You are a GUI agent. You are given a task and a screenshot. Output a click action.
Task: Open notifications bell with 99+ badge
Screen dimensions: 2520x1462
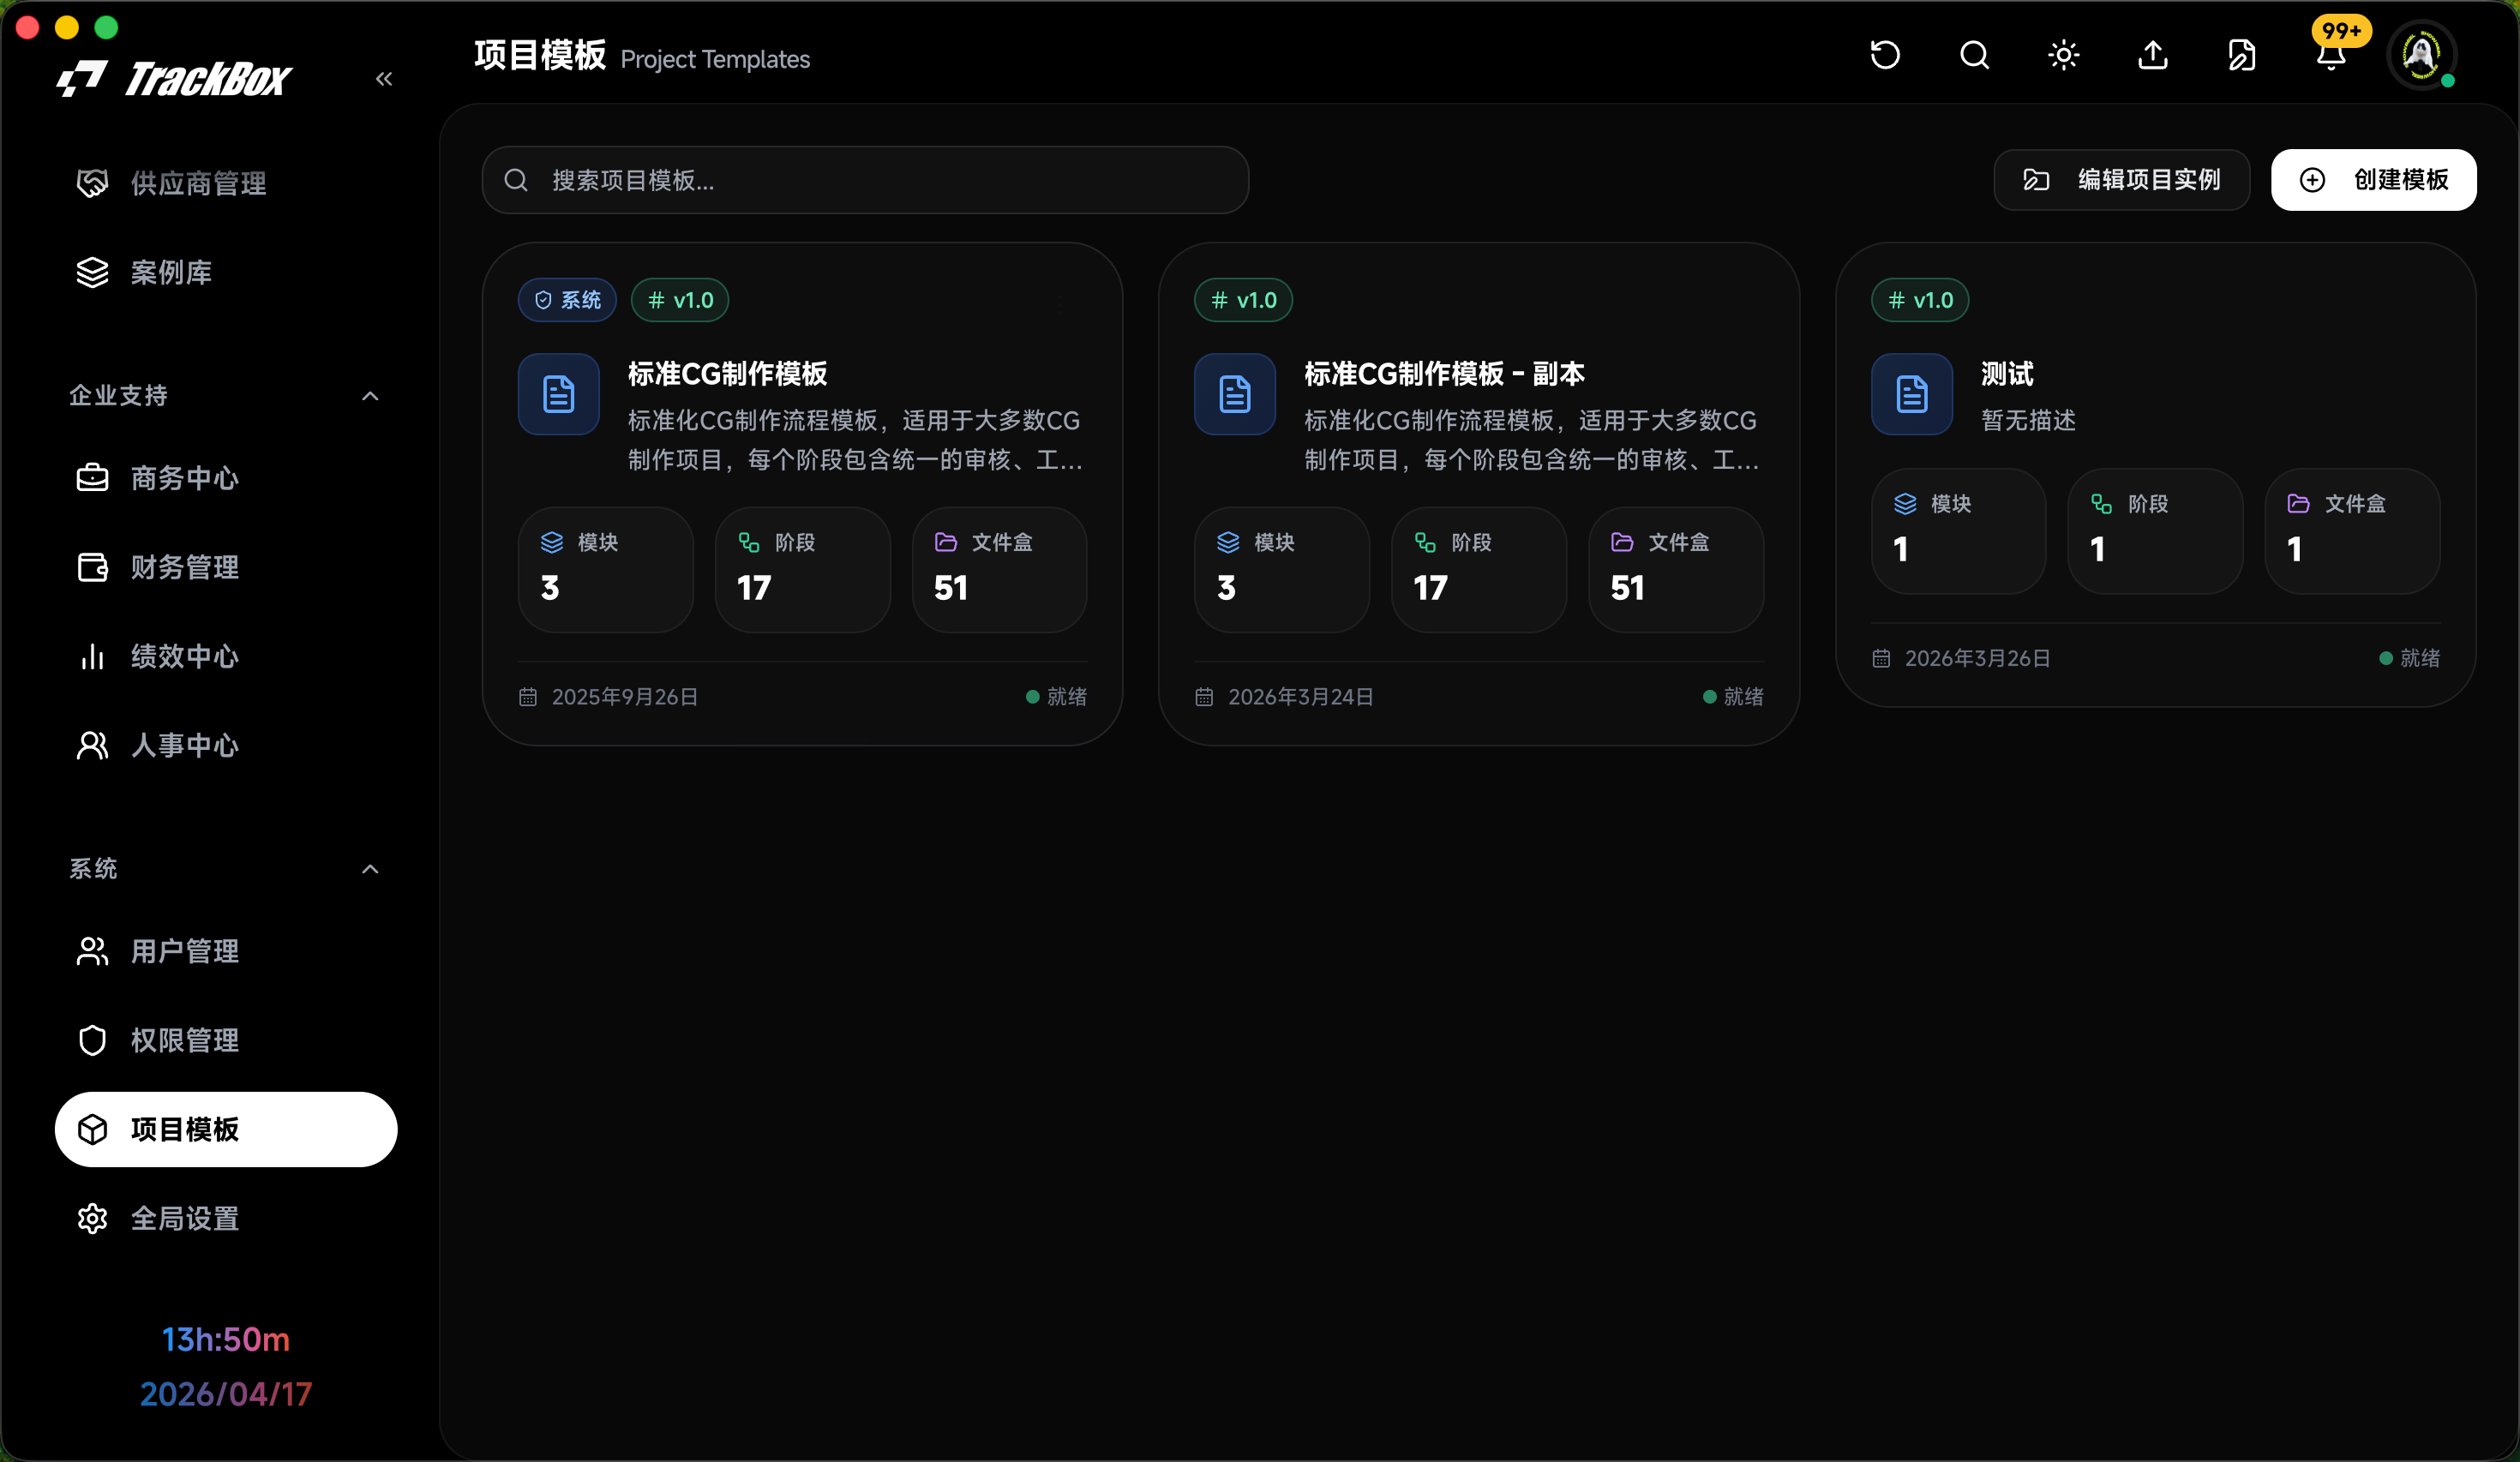tap(2332, 55)
